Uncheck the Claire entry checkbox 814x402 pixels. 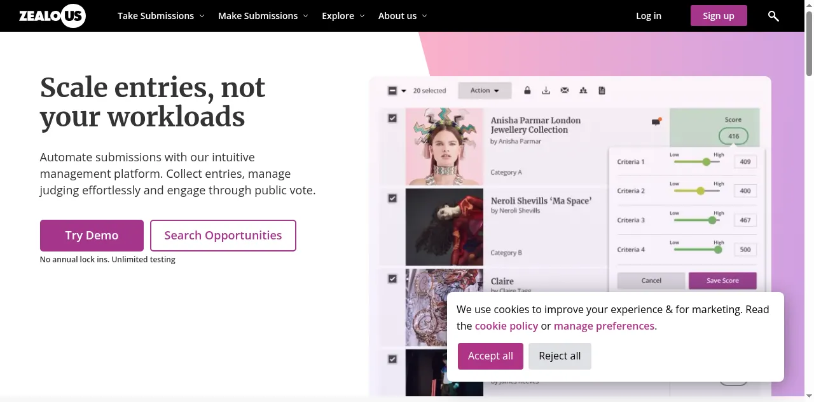392,278
